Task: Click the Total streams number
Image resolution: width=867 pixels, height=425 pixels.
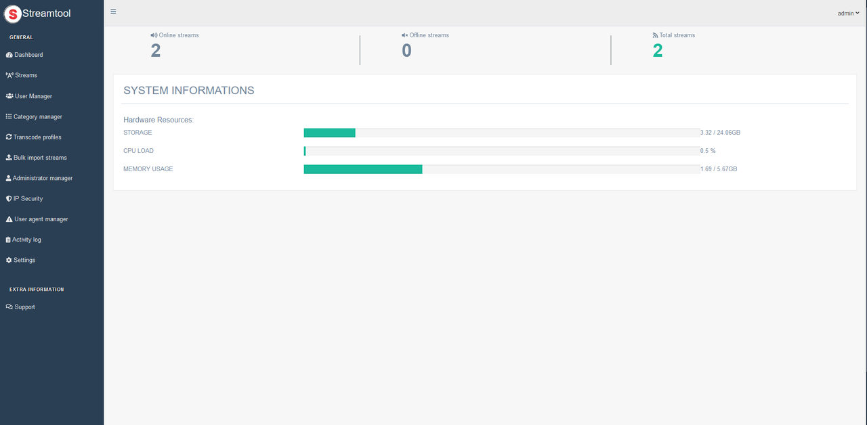Action: [657, 51]
